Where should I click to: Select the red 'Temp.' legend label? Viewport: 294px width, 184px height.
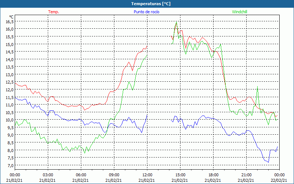click(x=54, y=12)
